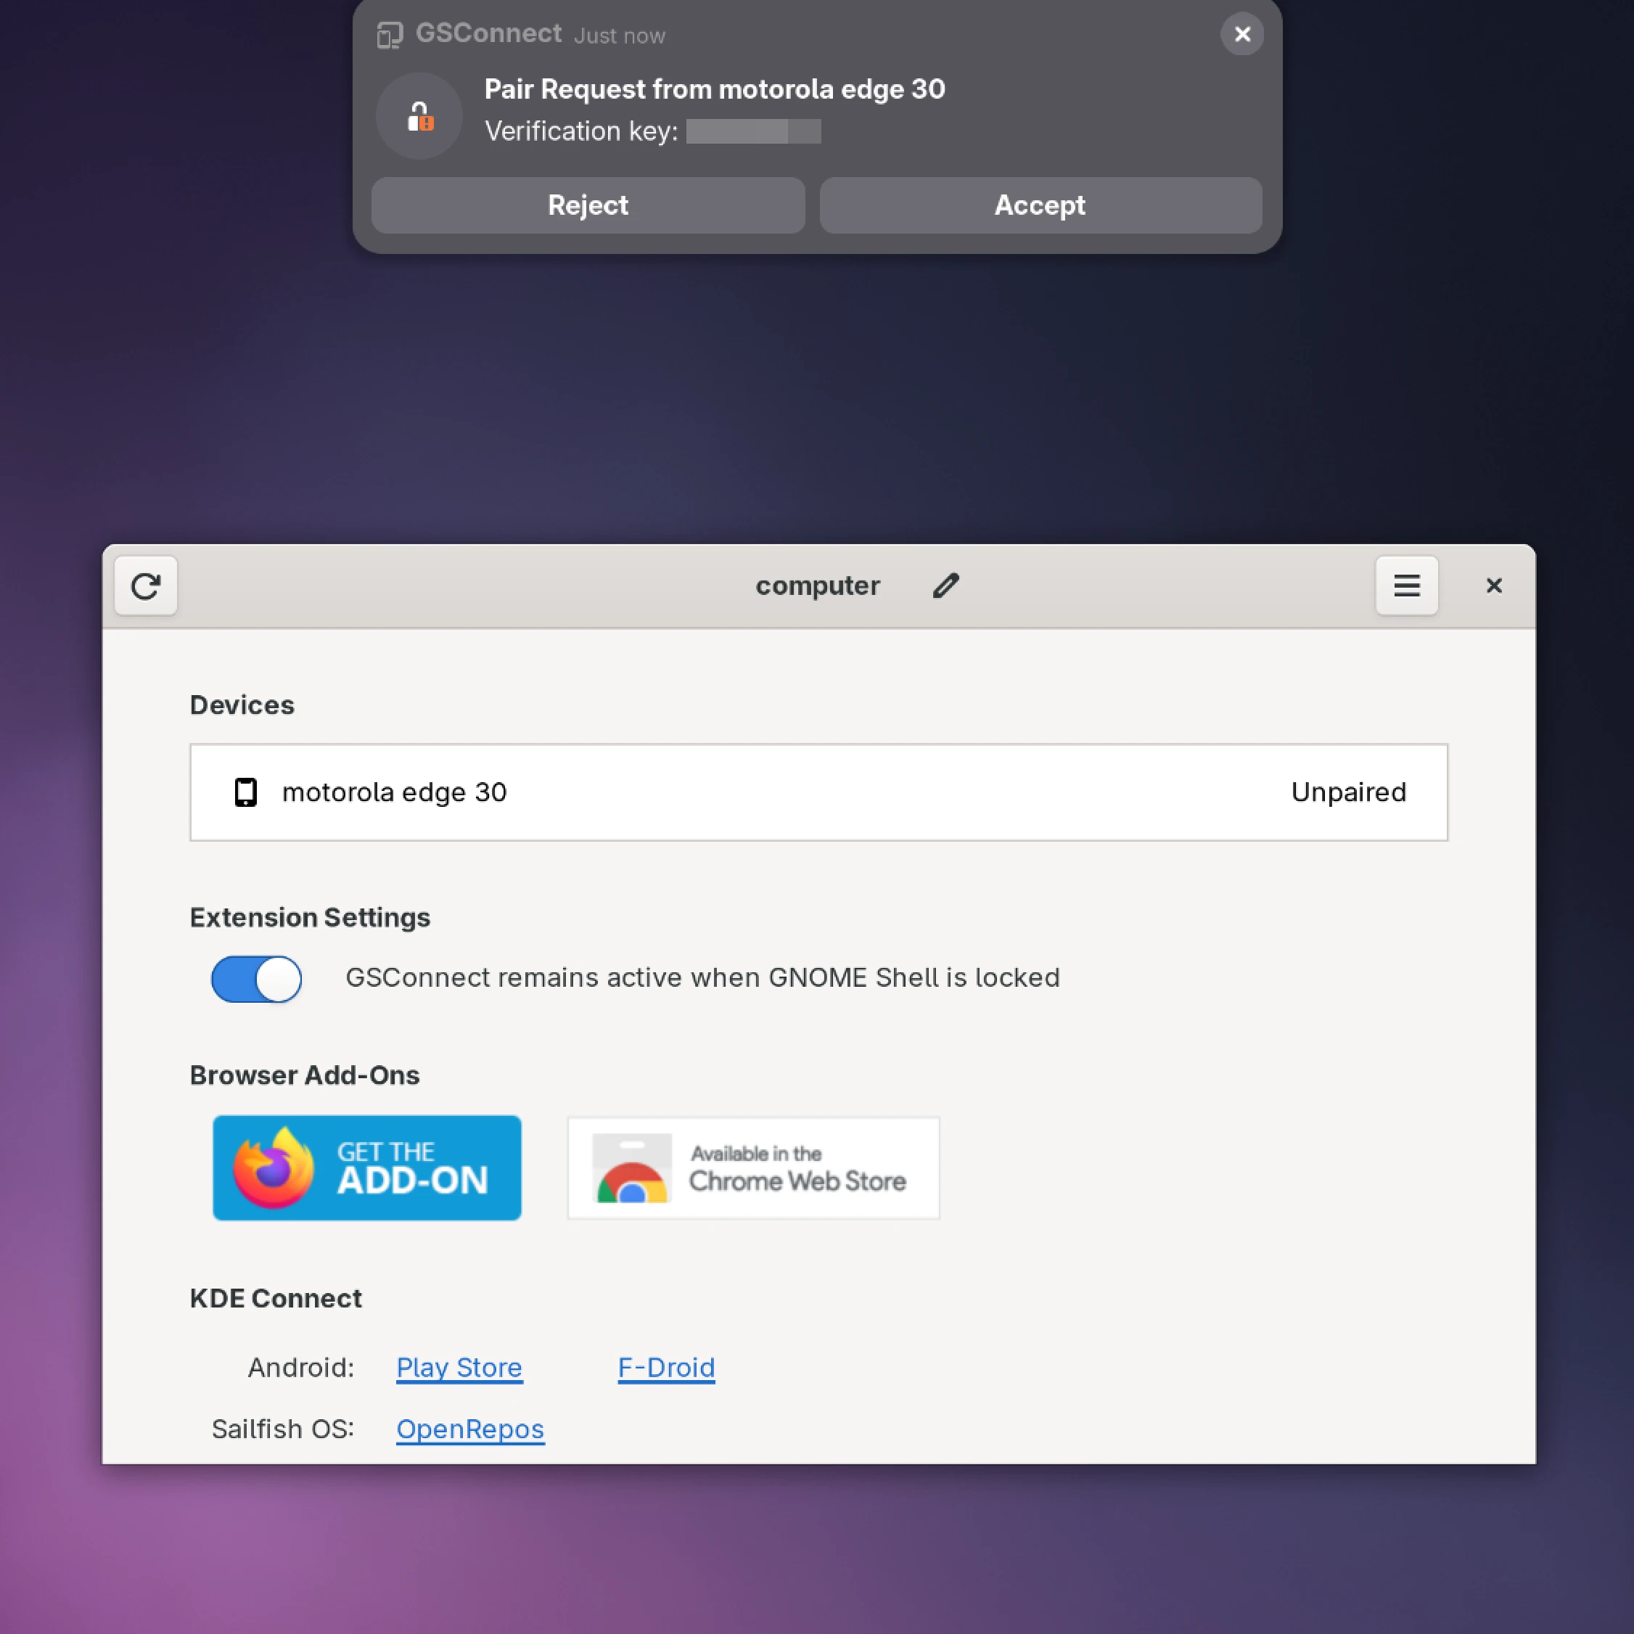Edit the computer name with pencil icon
The width and height of the screenshot is (1634, 1634).
click(945, 586)
